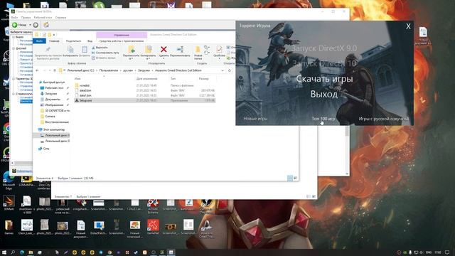The width and height of the screenshot is (455, 256).
Task: Click the Home icon in NVIDIA toolbar
Action: [x=46, y=25]
